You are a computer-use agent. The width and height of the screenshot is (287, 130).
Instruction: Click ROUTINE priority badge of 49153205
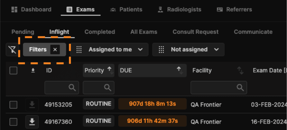click(x=99, y=104)
